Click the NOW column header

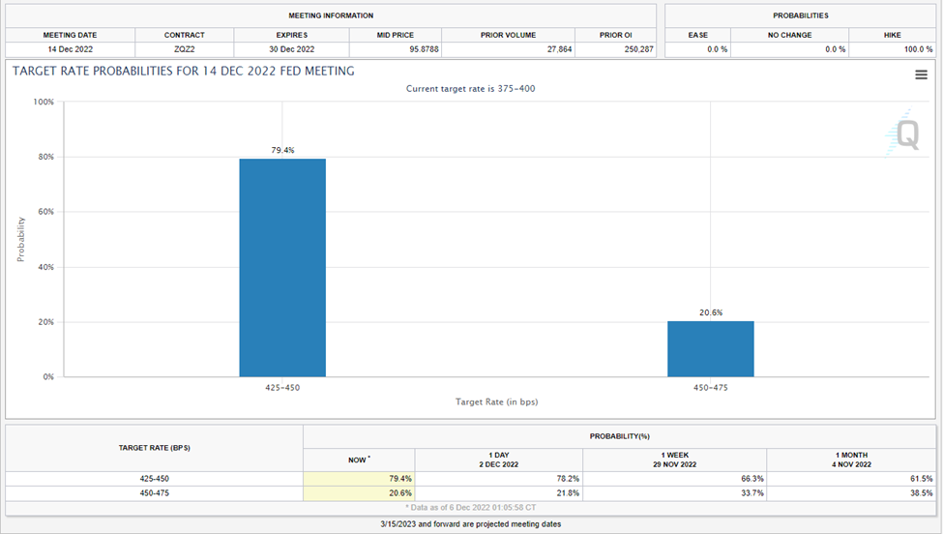pyautogui.click(x=359, y=460)
